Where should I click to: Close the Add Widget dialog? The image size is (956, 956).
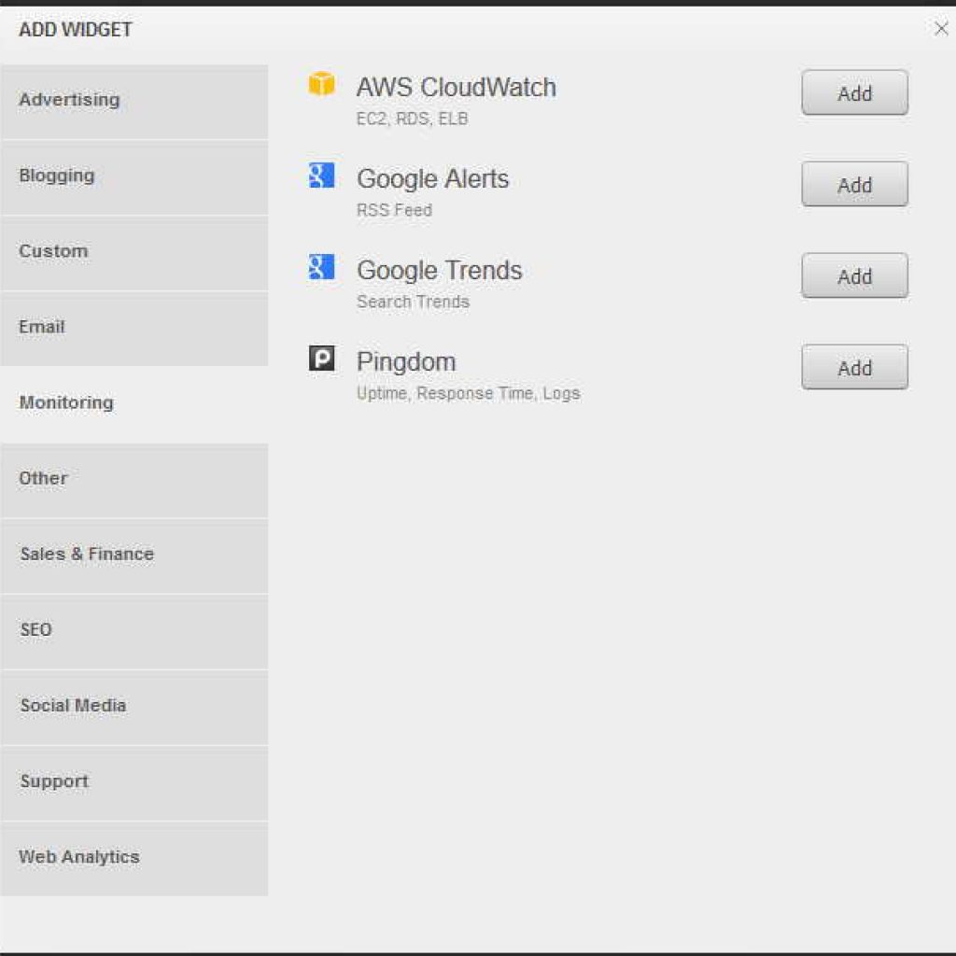click(941, 28)
